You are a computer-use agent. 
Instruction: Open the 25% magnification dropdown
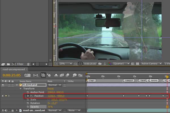point(65,64)
